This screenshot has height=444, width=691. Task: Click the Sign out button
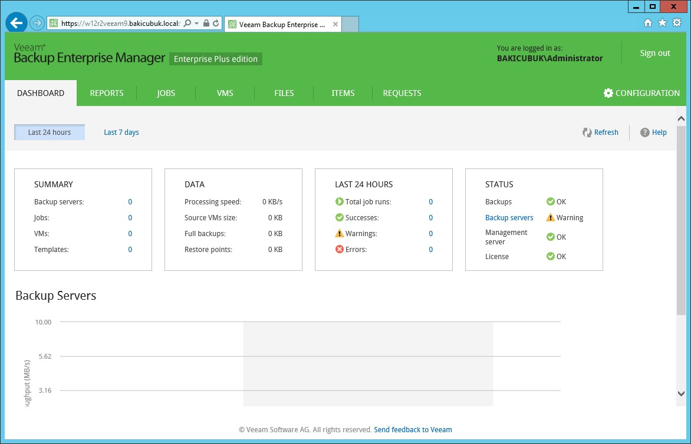(x=655, y=53)
